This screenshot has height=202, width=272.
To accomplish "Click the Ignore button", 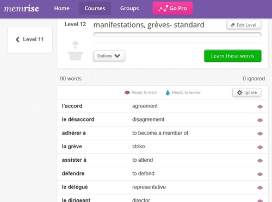I will point(247,92).
